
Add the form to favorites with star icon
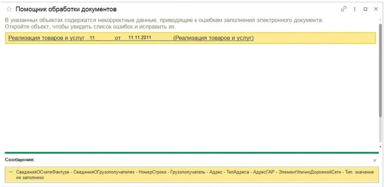pos(9,9)
